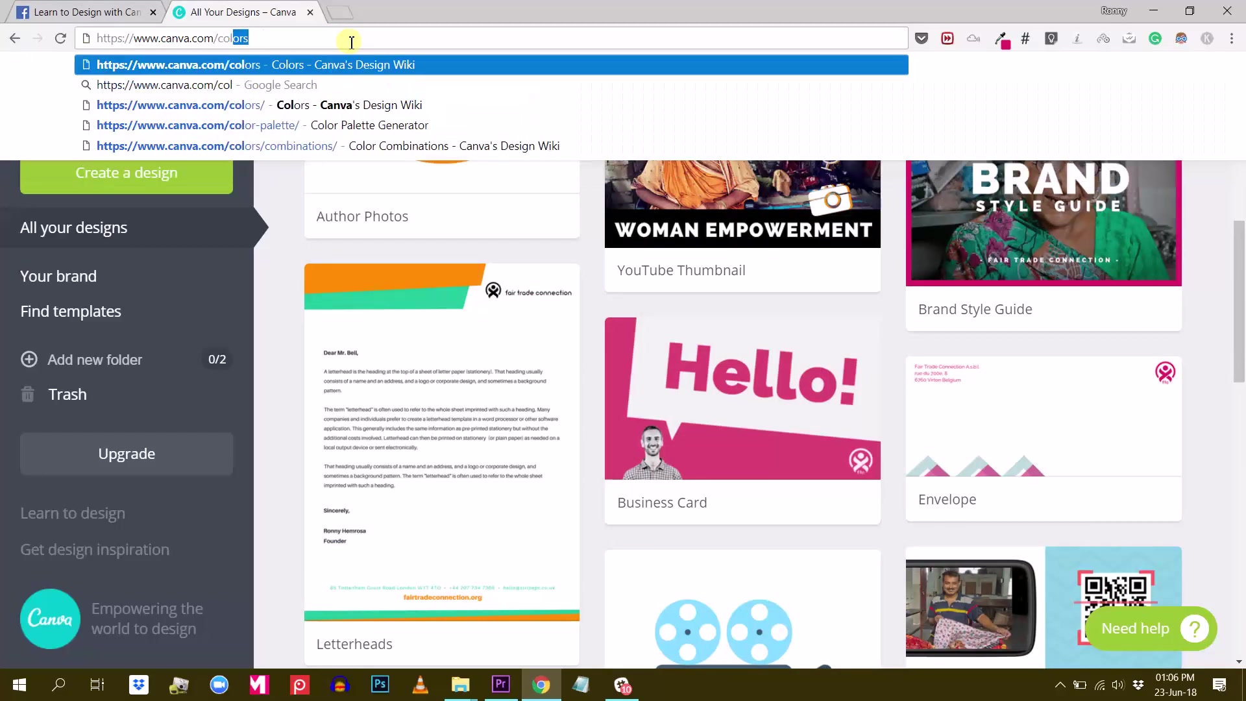1246x701 pixels.
Task: Select the All Your Designs – Canva tab
Action: point(243,12)
